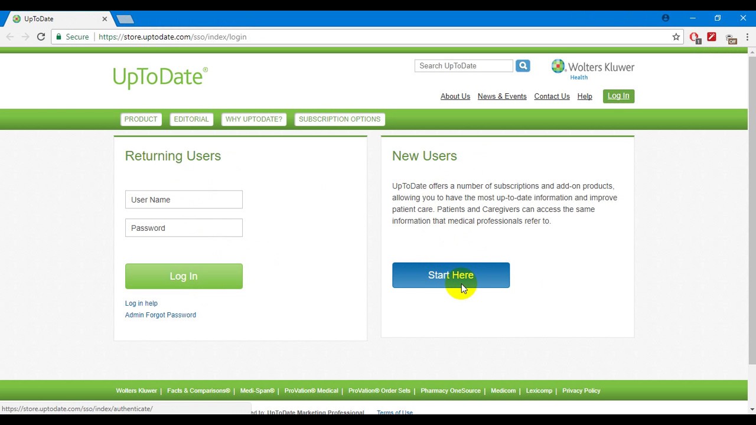
Task: Open the EDITORIAL menu
Action: pos(191,119)
